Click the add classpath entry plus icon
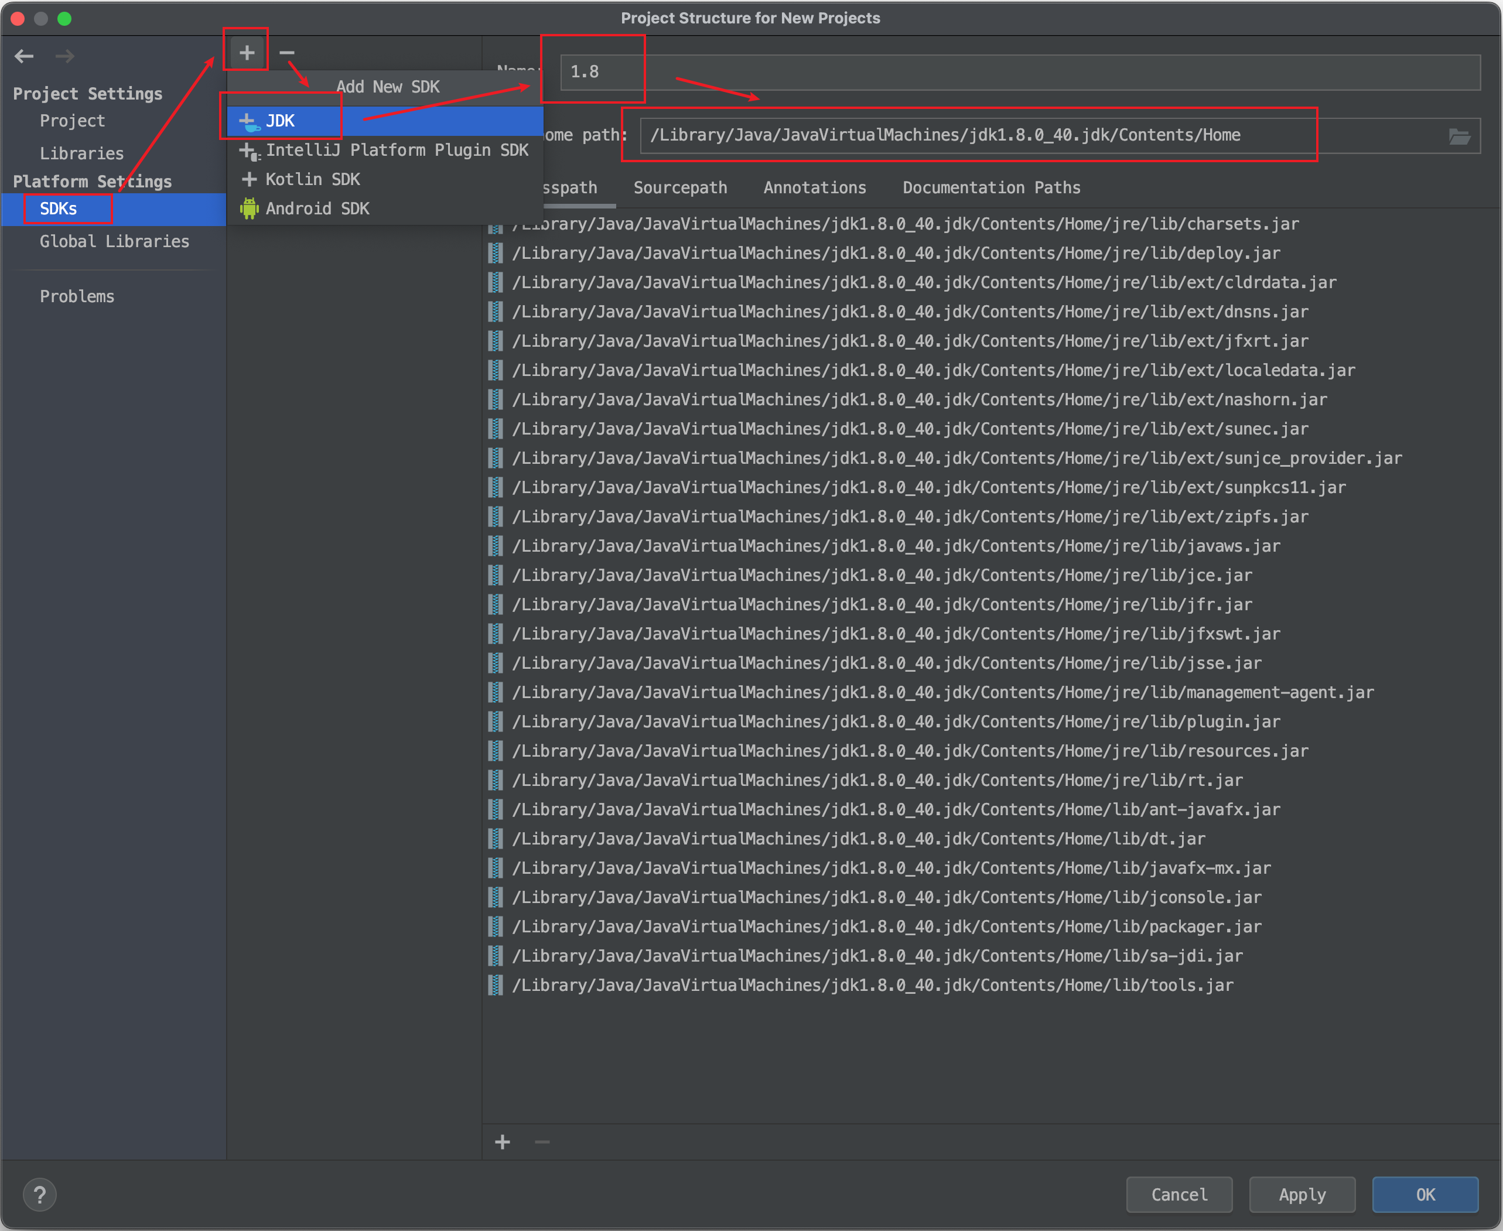The image size is (1503, 1231). point(502,1141)
